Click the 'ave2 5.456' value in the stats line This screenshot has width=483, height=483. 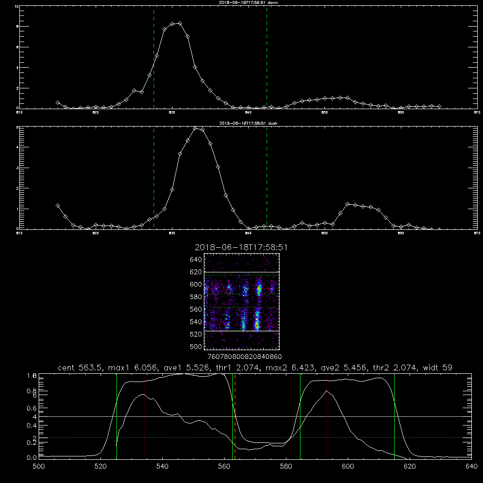(344, 368)
